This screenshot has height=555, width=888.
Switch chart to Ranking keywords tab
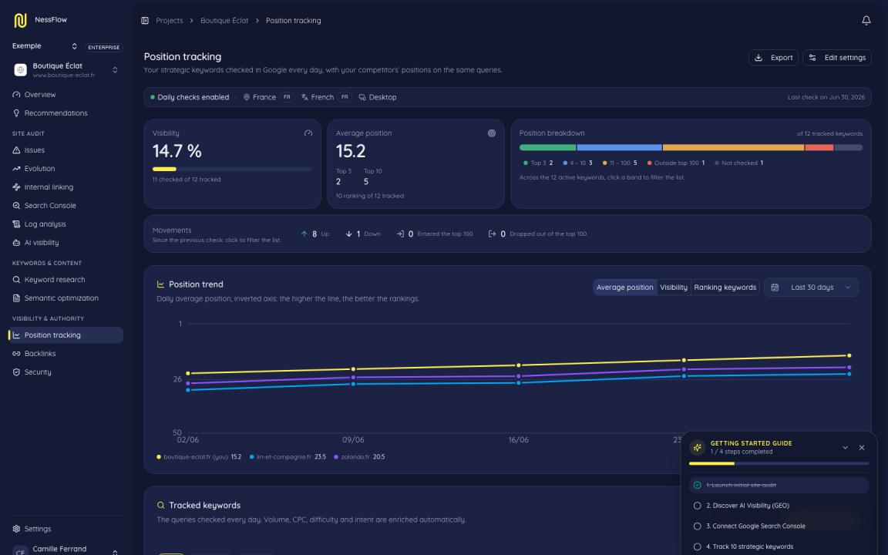pyautogui.click(x=725, y=287)
